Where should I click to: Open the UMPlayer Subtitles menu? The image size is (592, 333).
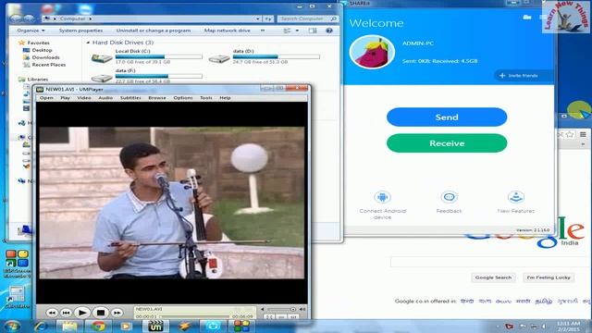click(x=130, y=98)
